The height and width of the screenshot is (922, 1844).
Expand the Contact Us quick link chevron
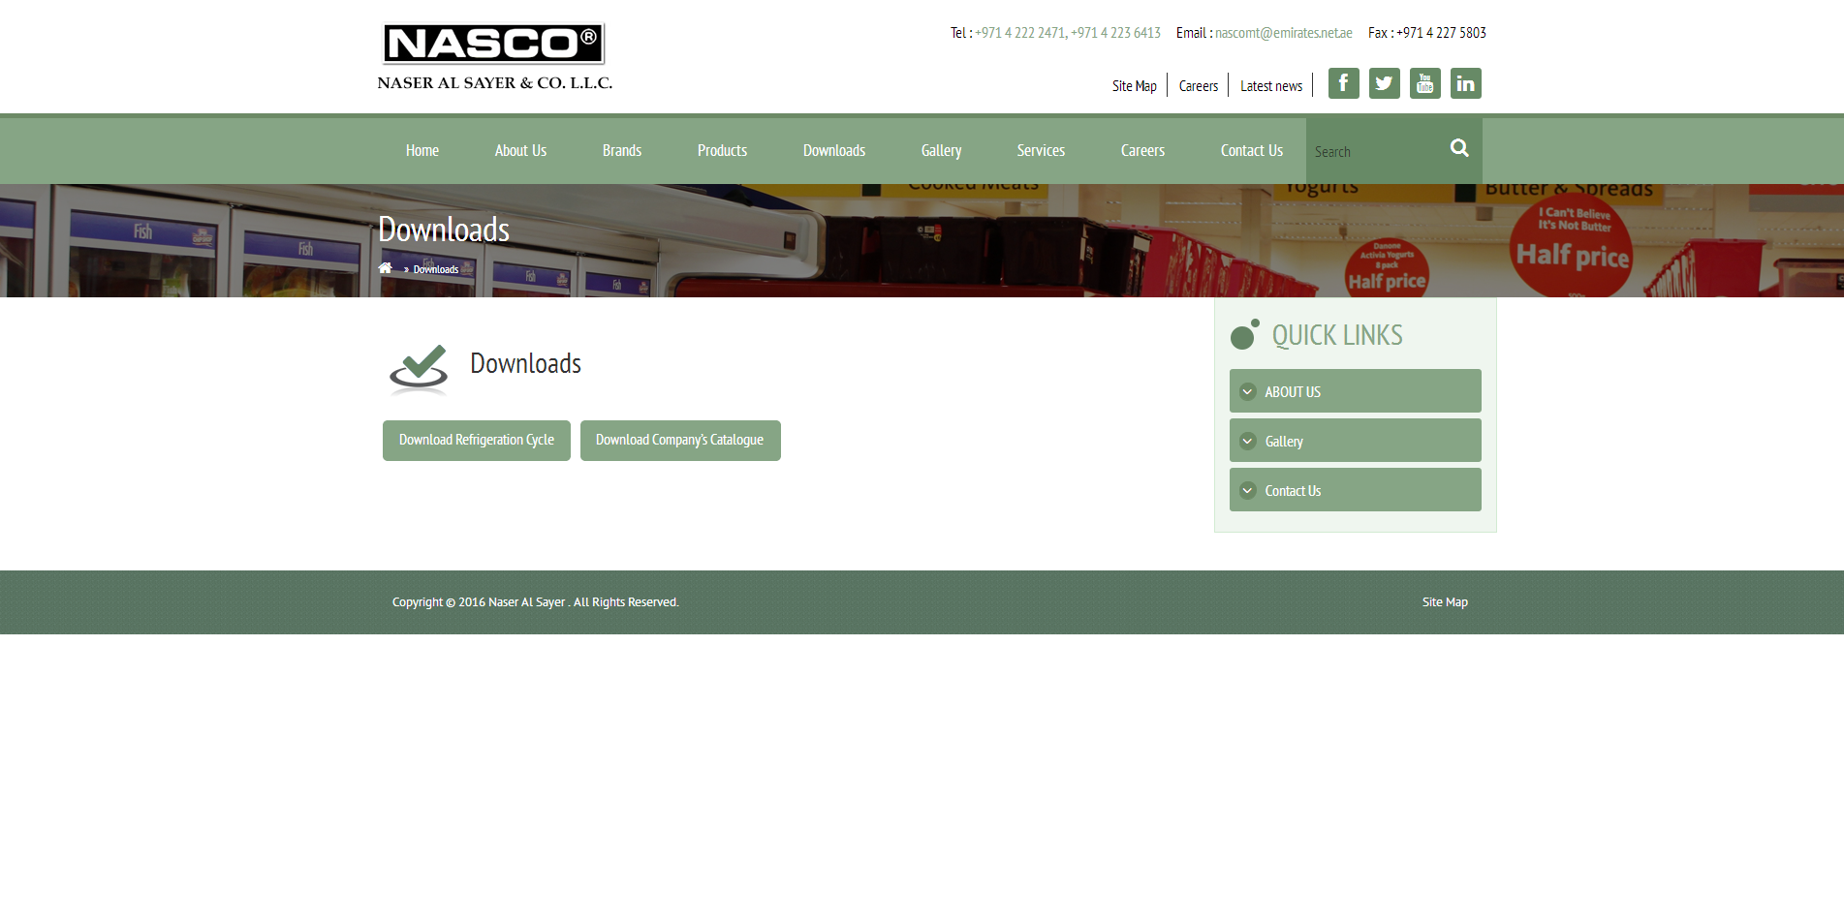[x=1248, y=491]
